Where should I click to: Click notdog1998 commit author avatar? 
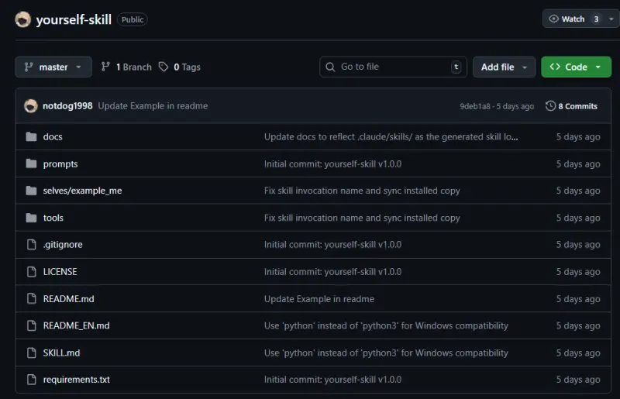tap(31, 106)
